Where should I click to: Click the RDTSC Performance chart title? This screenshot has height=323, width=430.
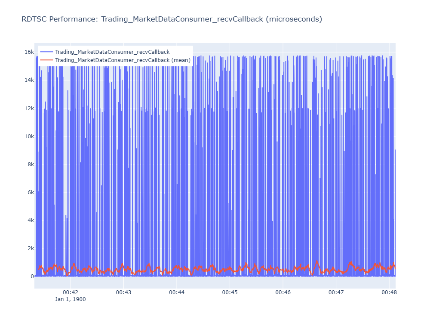(x=172, y=19)
